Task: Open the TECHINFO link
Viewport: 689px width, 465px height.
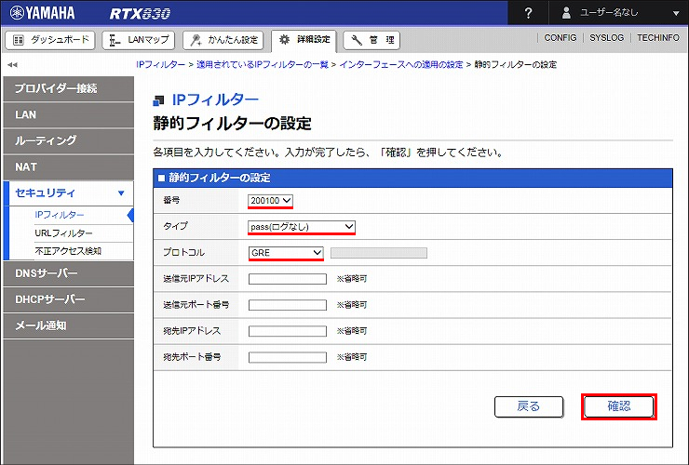Action: click(658, 38)
